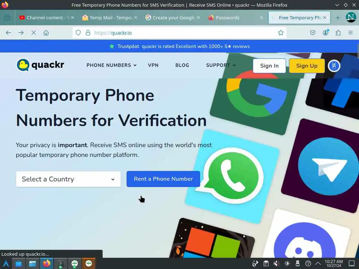
Task: Close the Free Temporary Phone tab
Action: (x=324, y=18)
